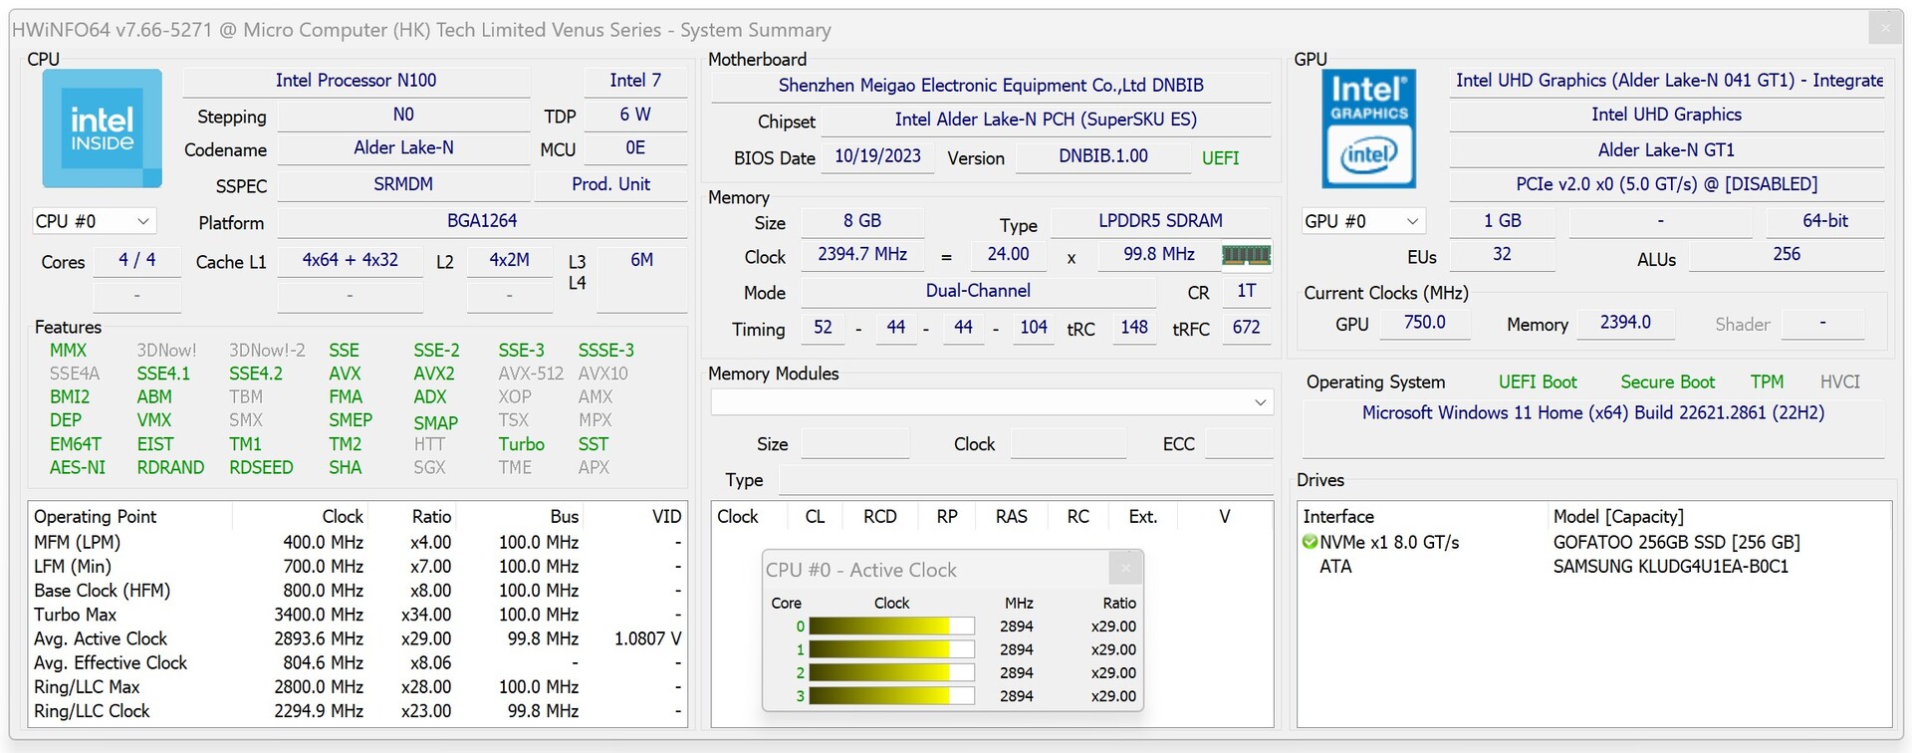Click the Platform field BGA1264

coord(482,221)
